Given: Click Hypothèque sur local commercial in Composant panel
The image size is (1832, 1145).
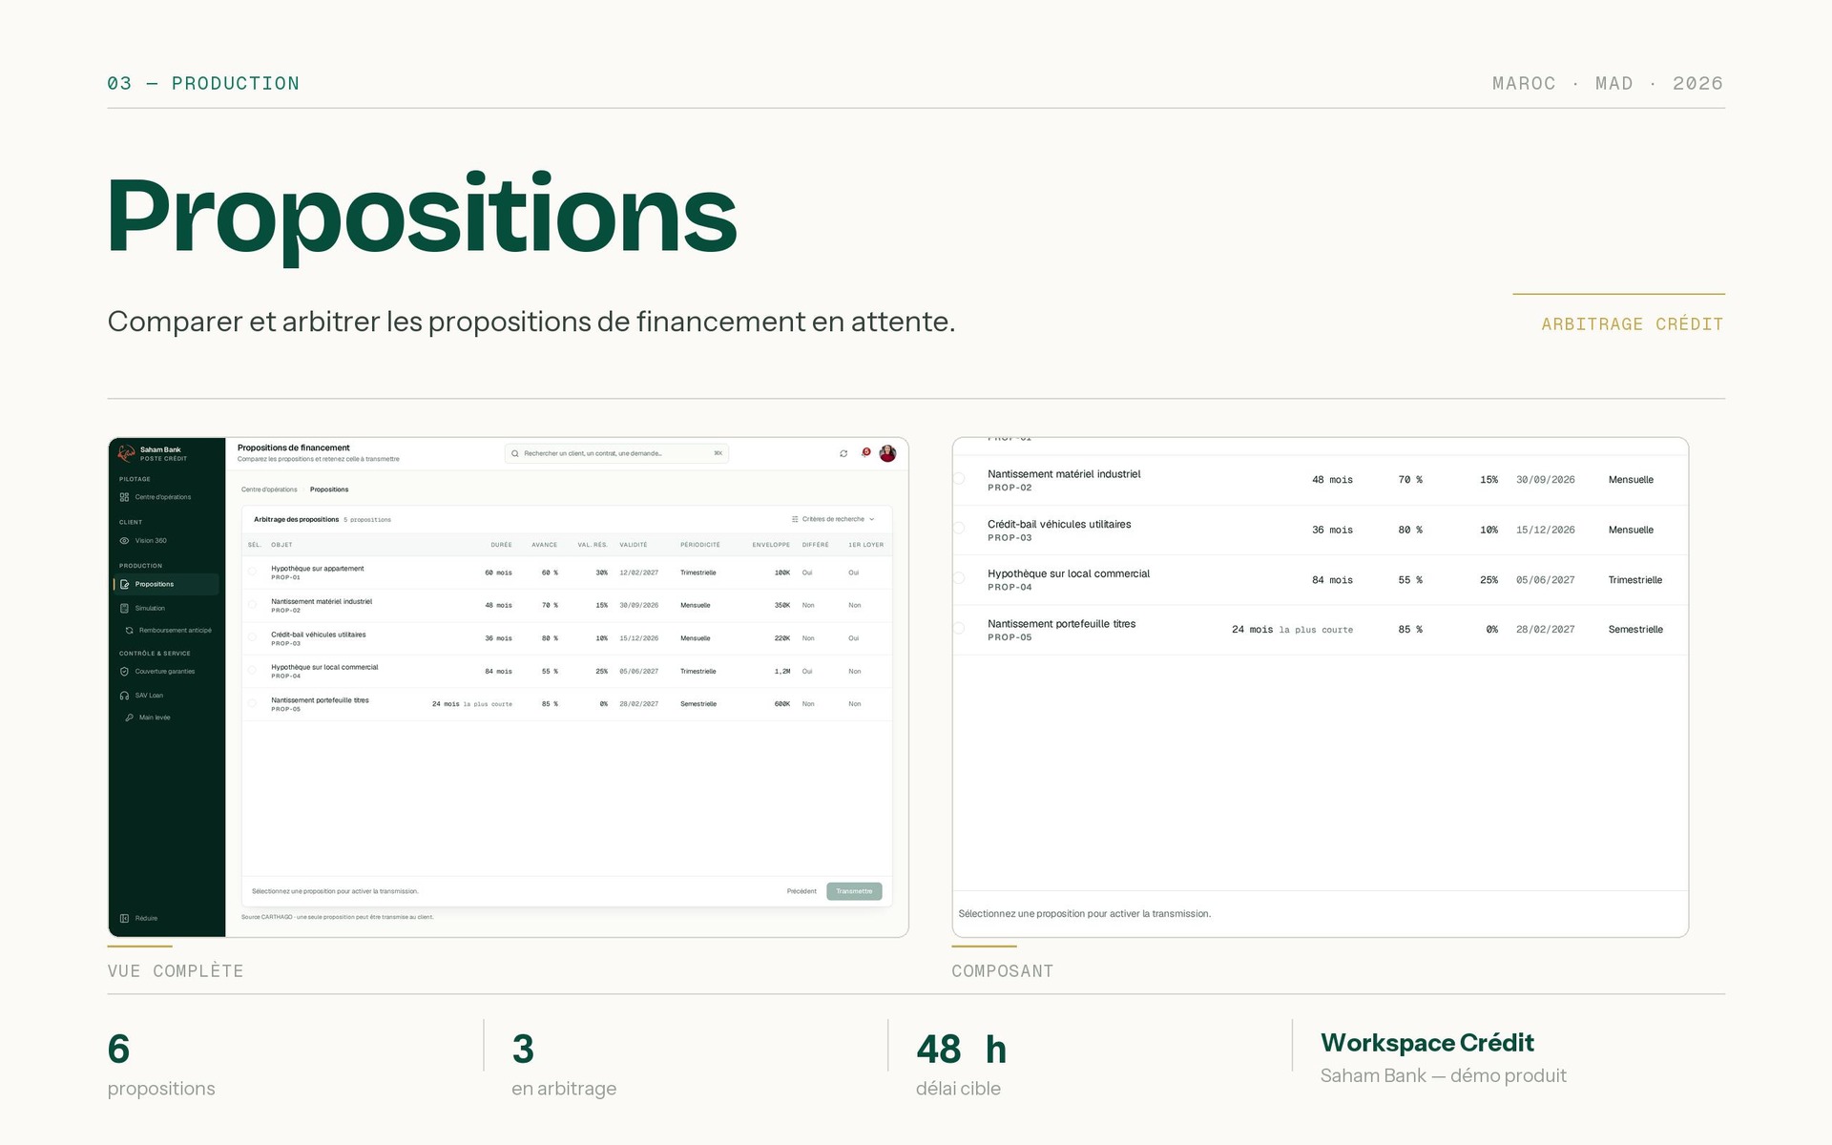Looking at the screenshot, I should [1069, 573].
